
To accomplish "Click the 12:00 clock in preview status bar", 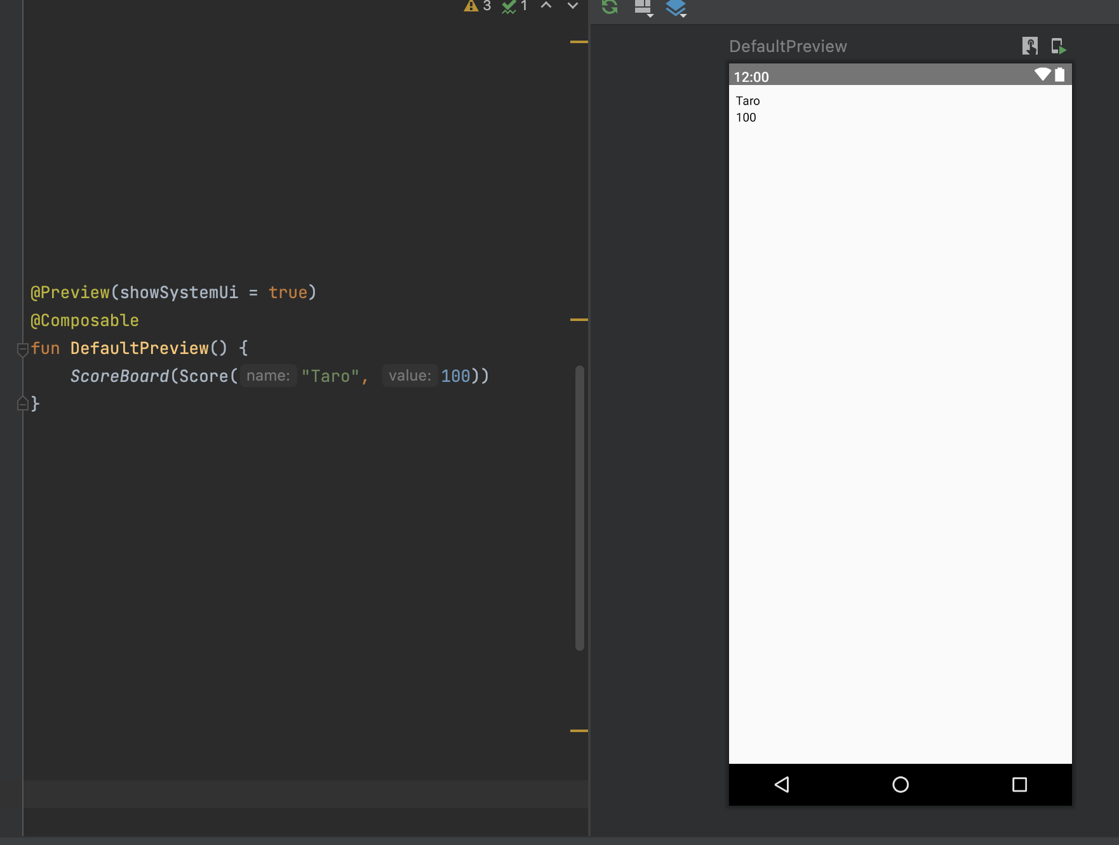I will 751,77.
